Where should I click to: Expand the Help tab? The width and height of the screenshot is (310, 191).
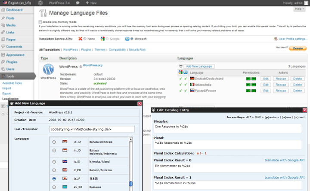tap(299, 9)
